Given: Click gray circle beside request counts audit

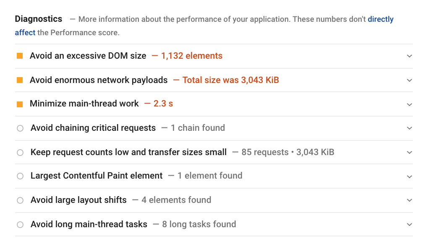Looking at the screenshot, I should 20,153.
